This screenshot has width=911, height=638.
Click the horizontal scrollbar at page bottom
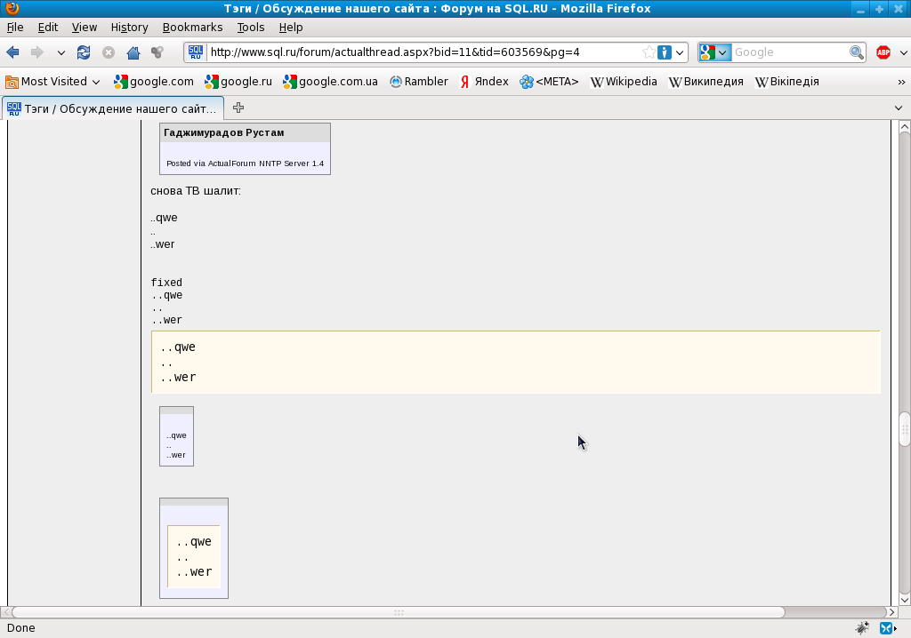pyautogui.click(x=398, y=612)
